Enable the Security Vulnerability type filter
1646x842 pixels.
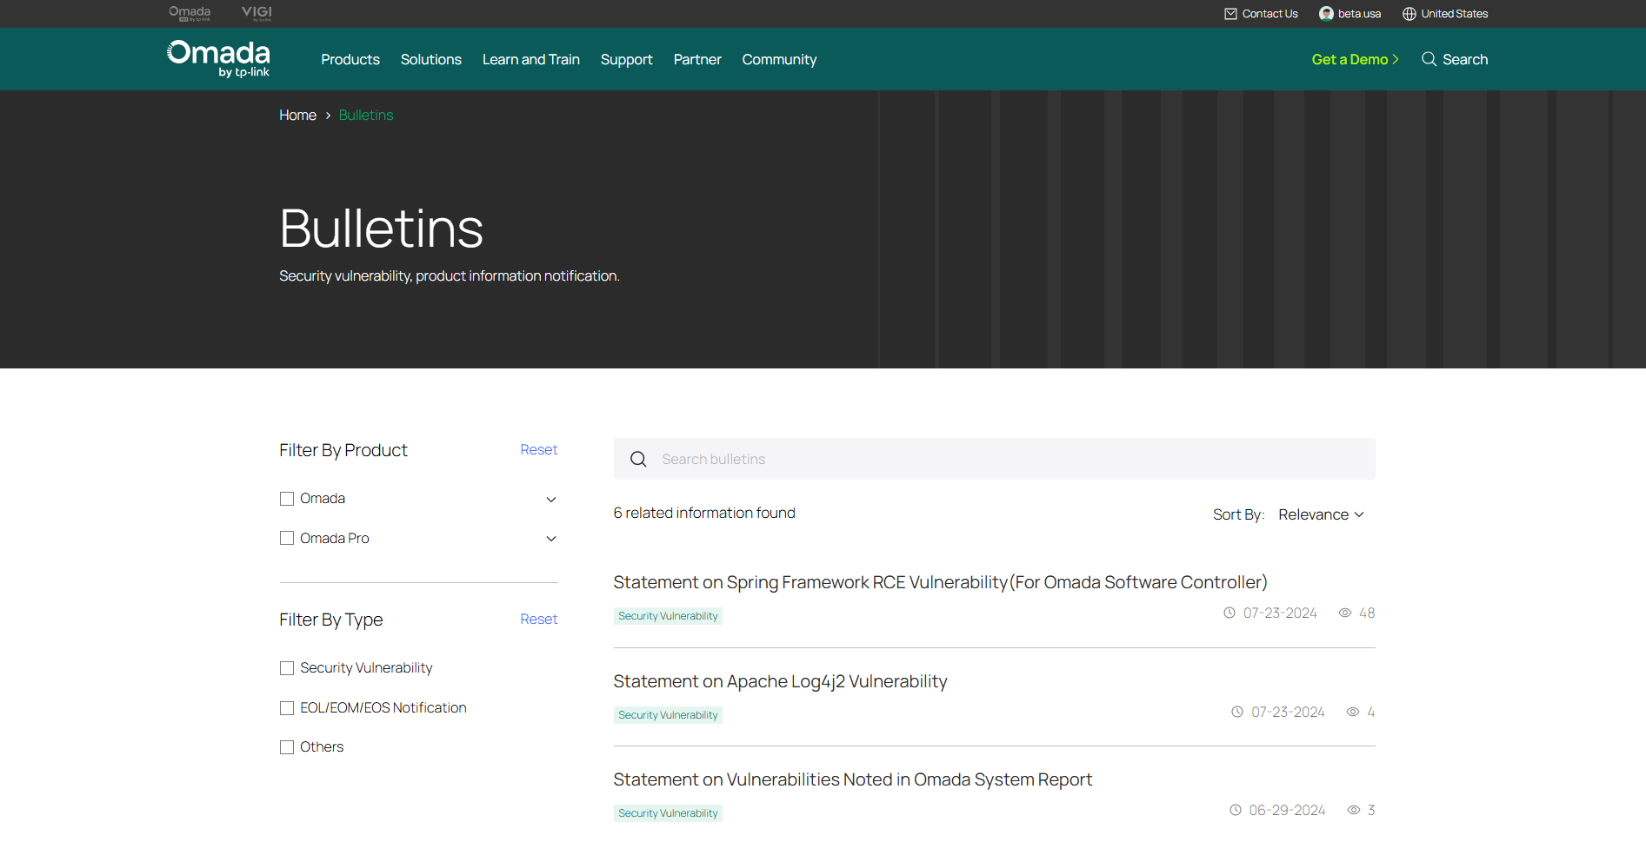[287, 668]
